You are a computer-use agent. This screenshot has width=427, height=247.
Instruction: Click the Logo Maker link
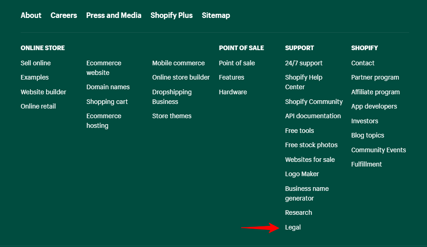tap(302, 174)
